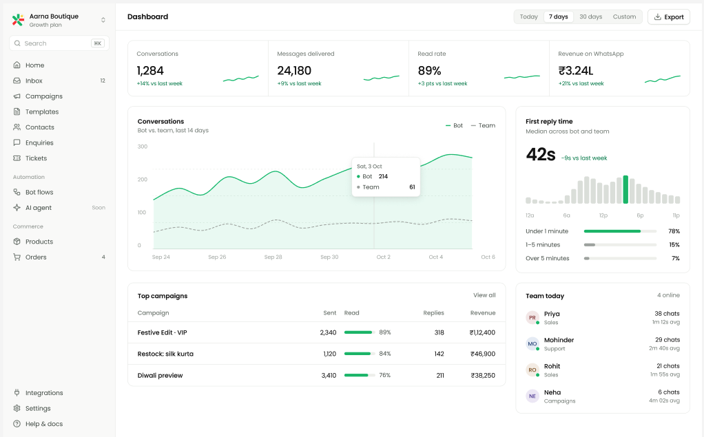Open Inbox in the sidebar
The image size is (704, 437).
tap(59, 81)
